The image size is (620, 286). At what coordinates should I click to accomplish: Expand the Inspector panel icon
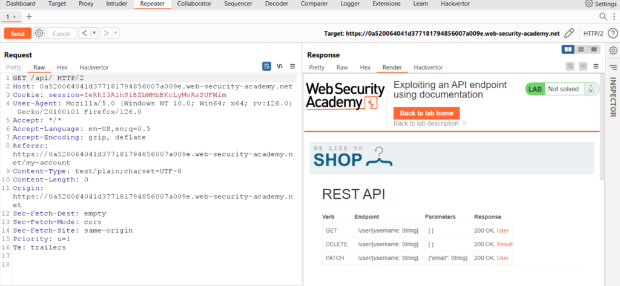[x=613, y=68]
